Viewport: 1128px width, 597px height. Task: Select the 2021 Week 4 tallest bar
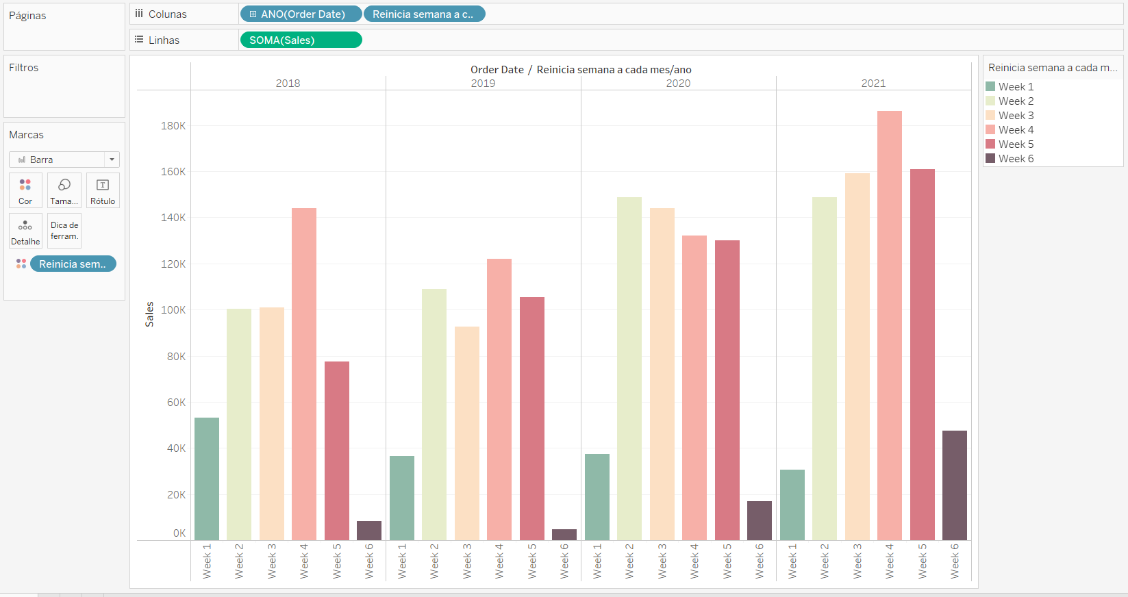pyautogui.click(x=890, y=325)
